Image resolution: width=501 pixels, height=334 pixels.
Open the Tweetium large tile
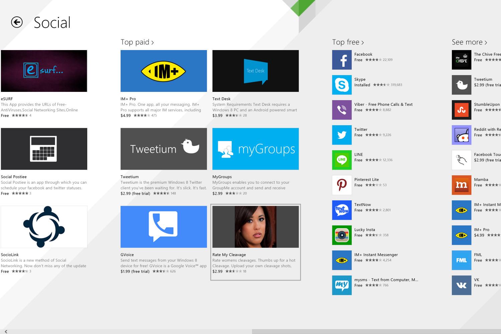[164, 149]
